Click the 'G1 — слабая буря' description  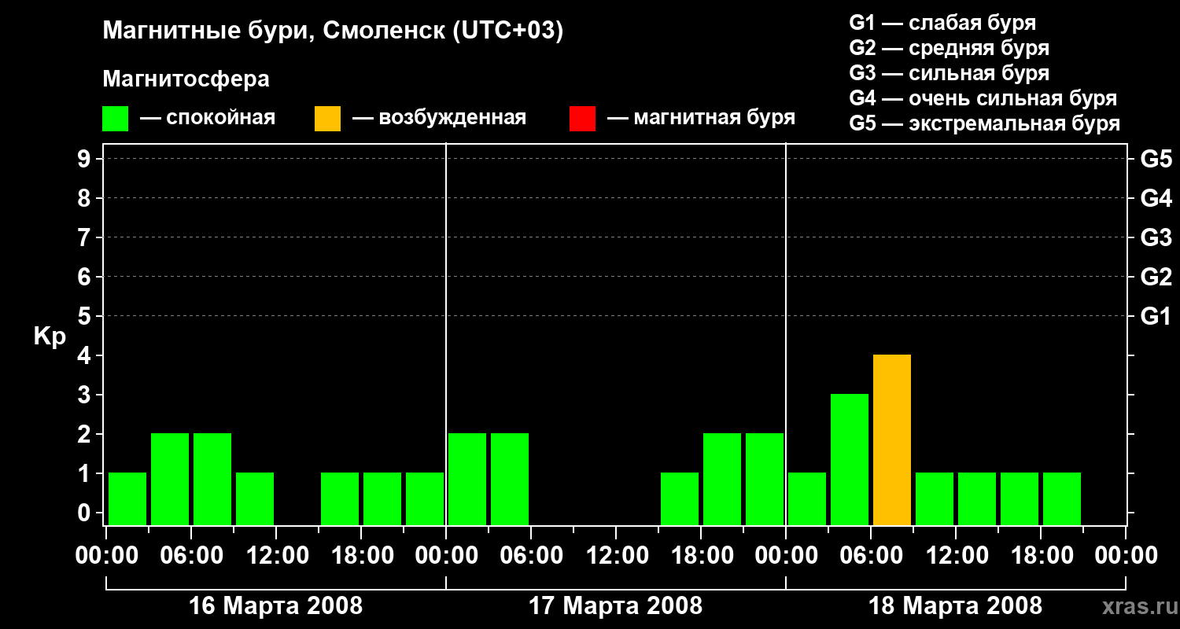942,23
